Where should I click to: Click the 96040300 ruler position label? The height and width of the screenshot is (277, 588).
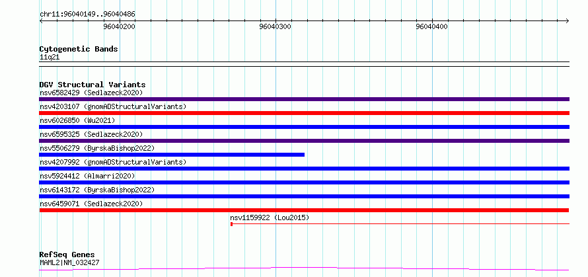coord(276,27)
